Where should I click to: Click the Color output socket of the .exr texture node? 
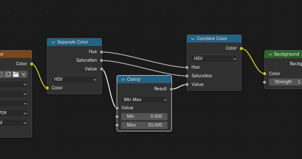coord(32,64)
